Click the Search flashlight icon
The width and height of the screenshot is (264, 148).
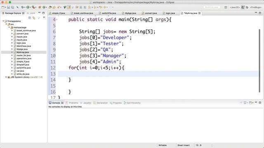click(x=58, y=7)
